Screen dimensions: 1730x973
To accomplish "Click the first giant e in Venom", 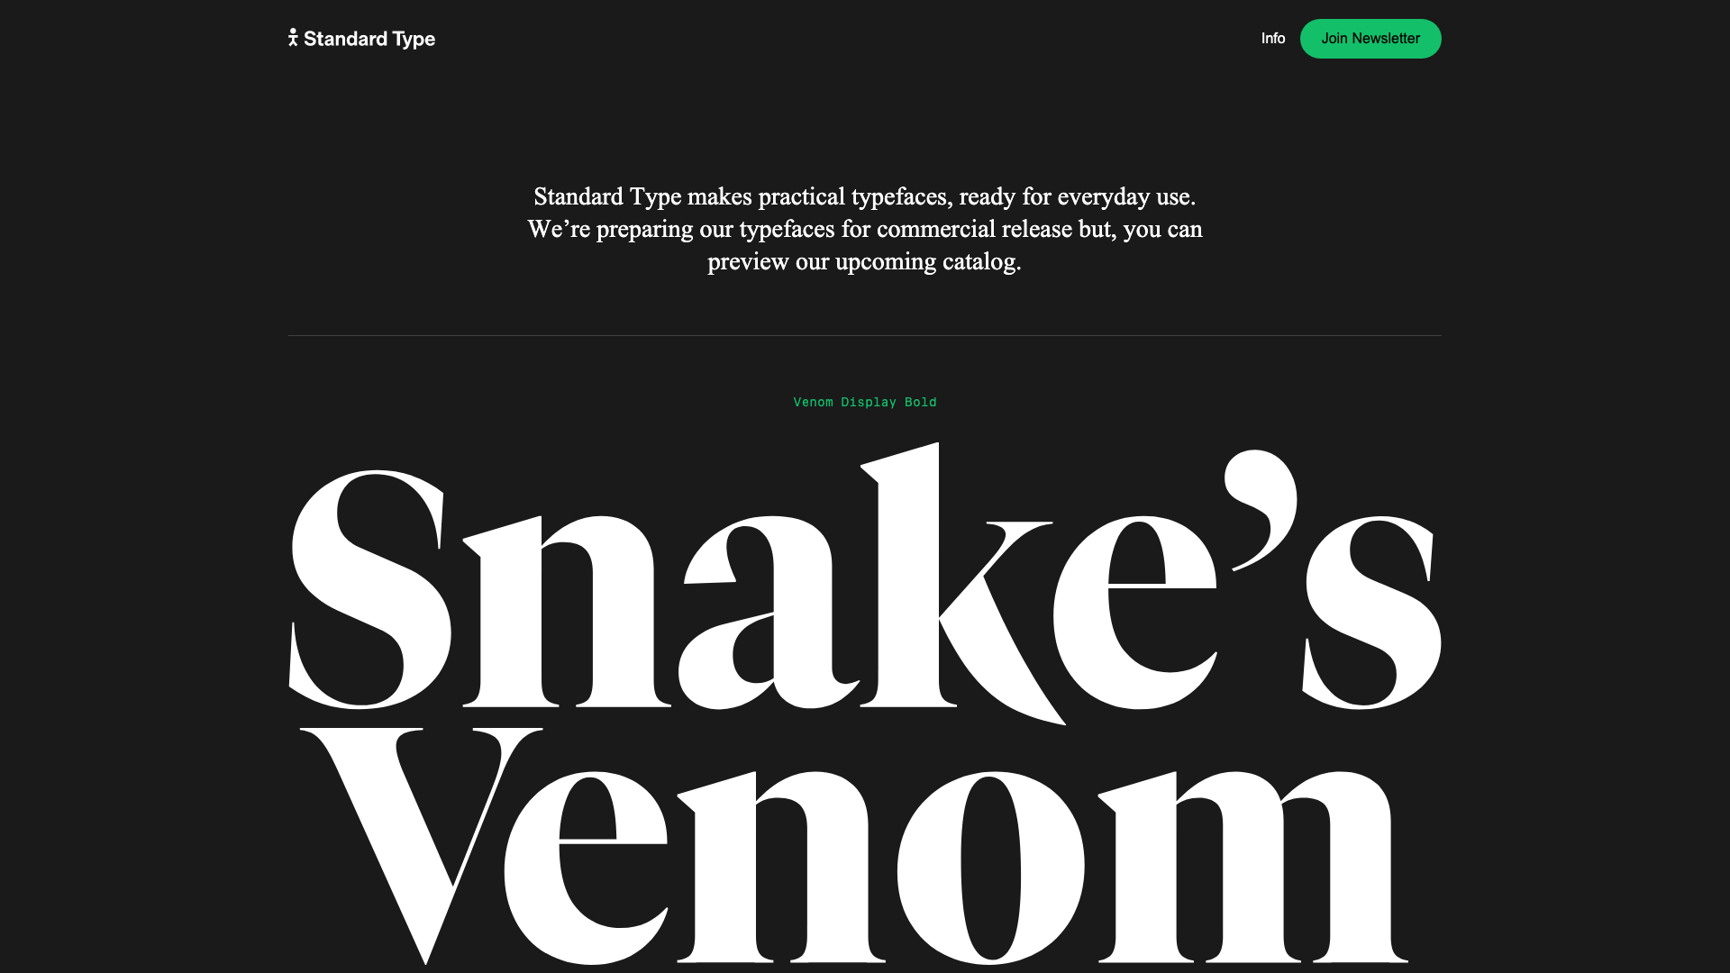I will click(x=586, y=868).
